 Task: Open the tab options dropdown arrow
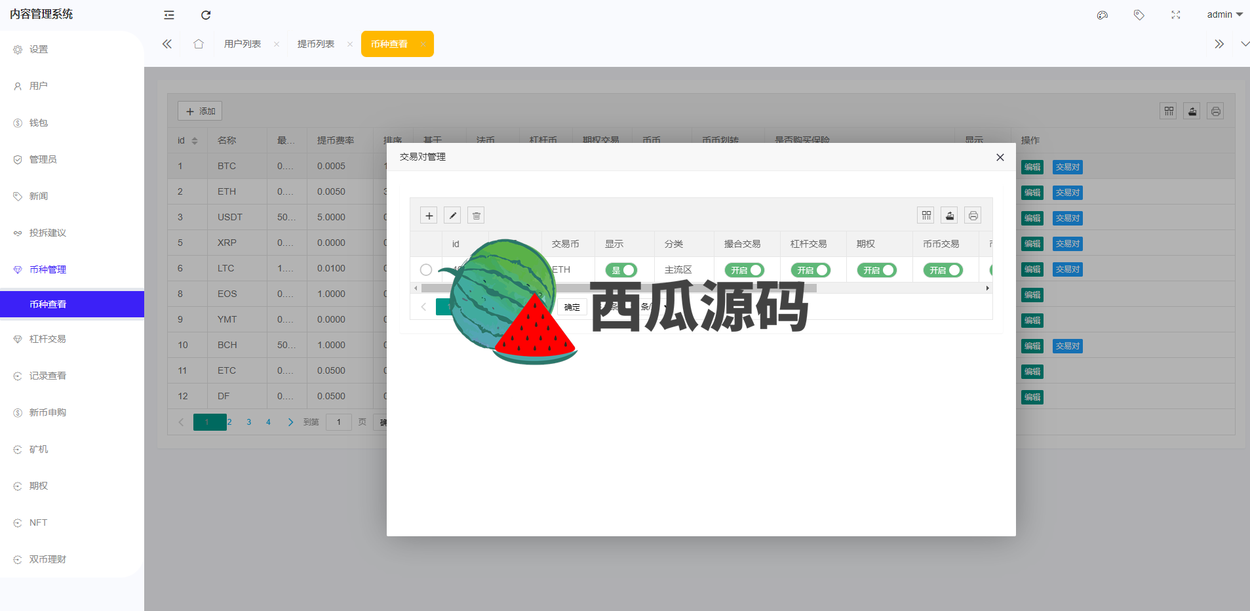point(1245,44)
